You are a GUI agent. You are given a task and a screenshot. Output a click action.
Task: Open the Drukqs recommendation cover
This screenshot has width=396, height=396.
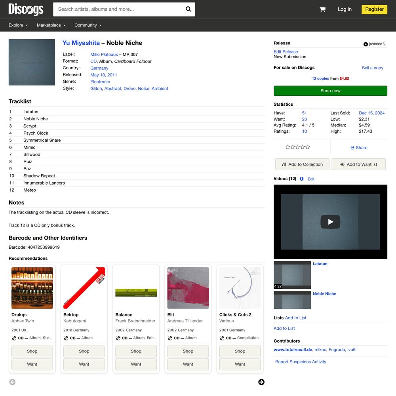(x=32, y=288)
